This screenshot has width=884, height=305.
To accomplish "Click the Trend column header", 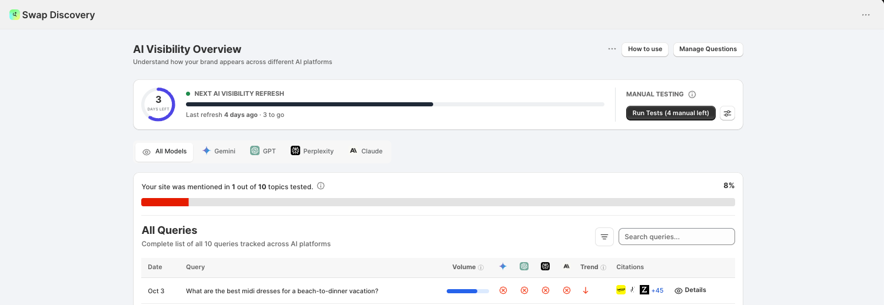I will pos(589,267).
